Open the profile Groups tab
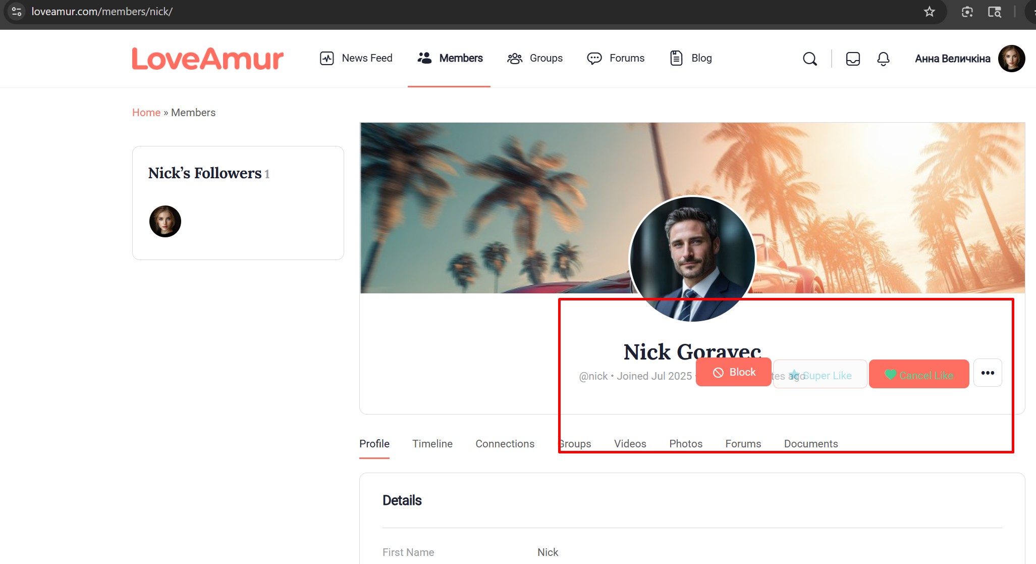The image size is (1036, 564). click(x=574, y=444)
